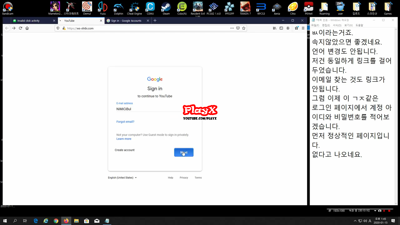
Task: Open the Cxbx(N) shortcut
Action: coord(182,8)
